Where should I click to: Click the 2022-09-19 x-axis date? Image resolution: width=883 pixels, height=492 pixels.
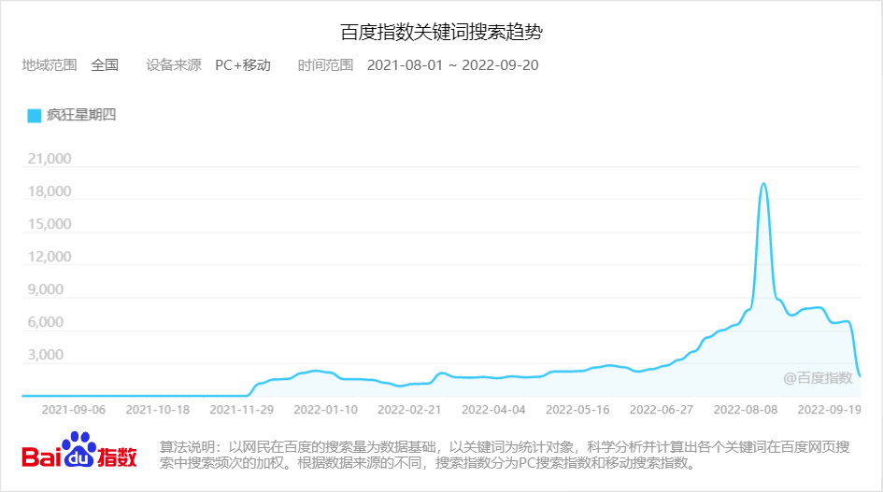point(829,410)
